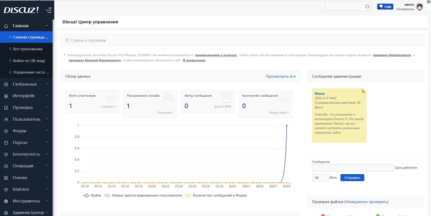Expand the Глобальные menu section
Image resolution: width=431 pixels, height=216 pixels.
tap(26, 84)
